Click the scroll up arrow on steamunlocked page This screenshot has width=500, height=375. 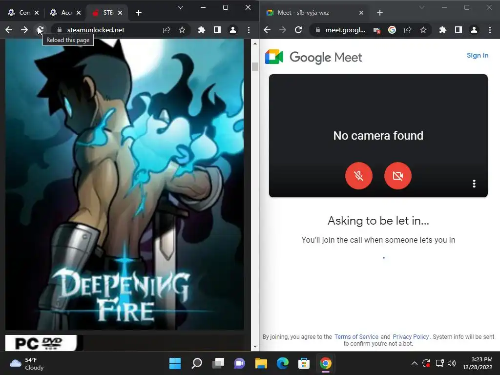pyautogui.click(x=255, y=43)
